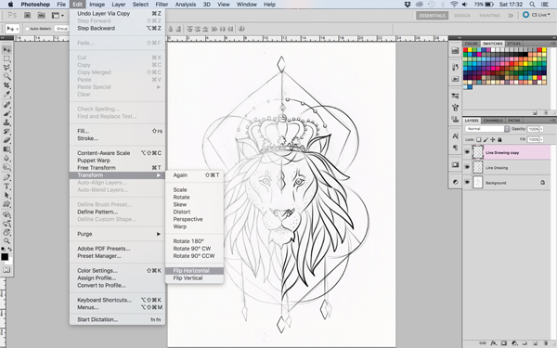
Task: Select the Eraser tool
Action: (x=6, y=140)
